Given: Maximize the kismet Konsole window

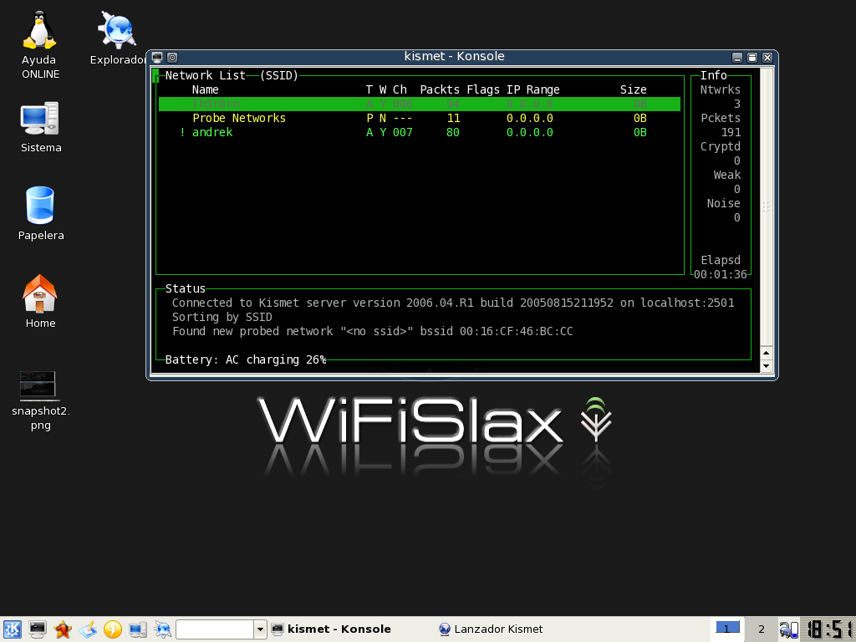Looking at the screenshot, I should point(752,58).
